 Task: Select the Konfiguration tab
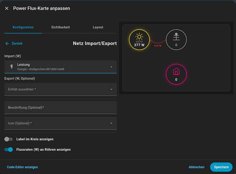[23, 27]
